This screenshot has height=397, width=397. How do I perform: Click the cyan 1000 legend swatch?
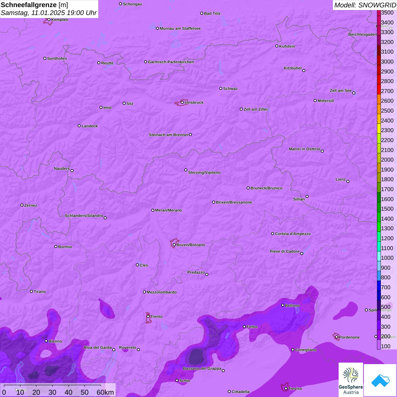pyautogui.click(x=379, y=256)
